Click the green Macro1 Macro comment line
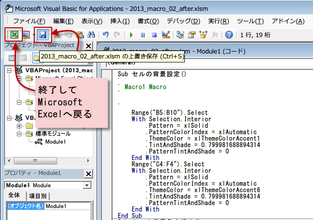313x220 pixels. 145,87
